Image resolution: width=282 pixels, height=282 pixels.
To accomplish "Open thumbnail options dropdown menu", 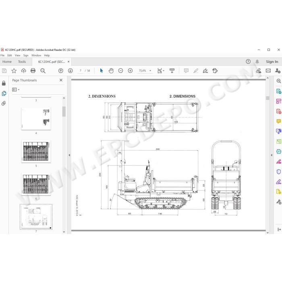I will coord(16,89).
